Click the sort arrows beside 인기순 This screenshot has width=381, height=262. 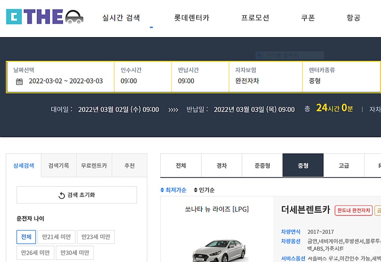(x=196, y=190)
